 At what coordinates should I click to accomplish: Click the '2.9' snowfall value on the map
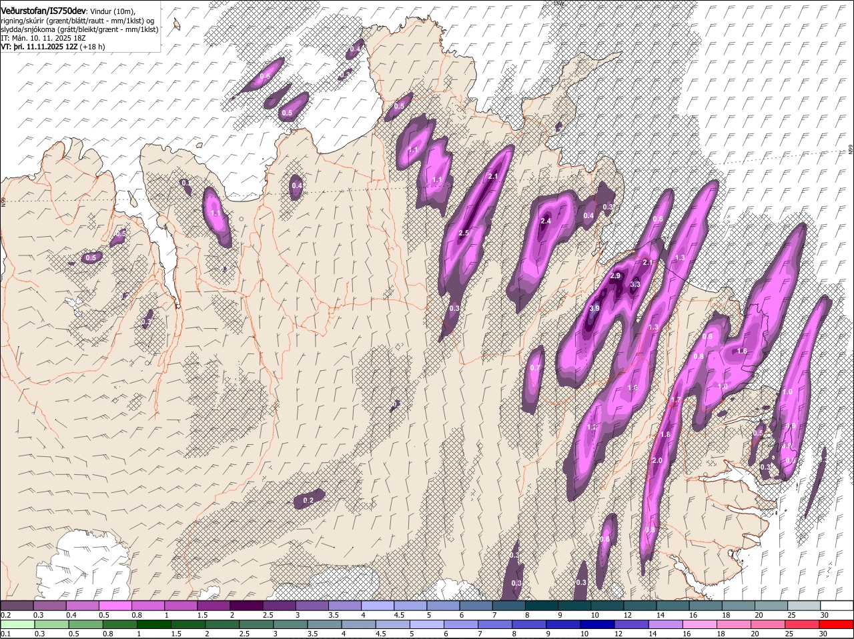coord(615,275)
